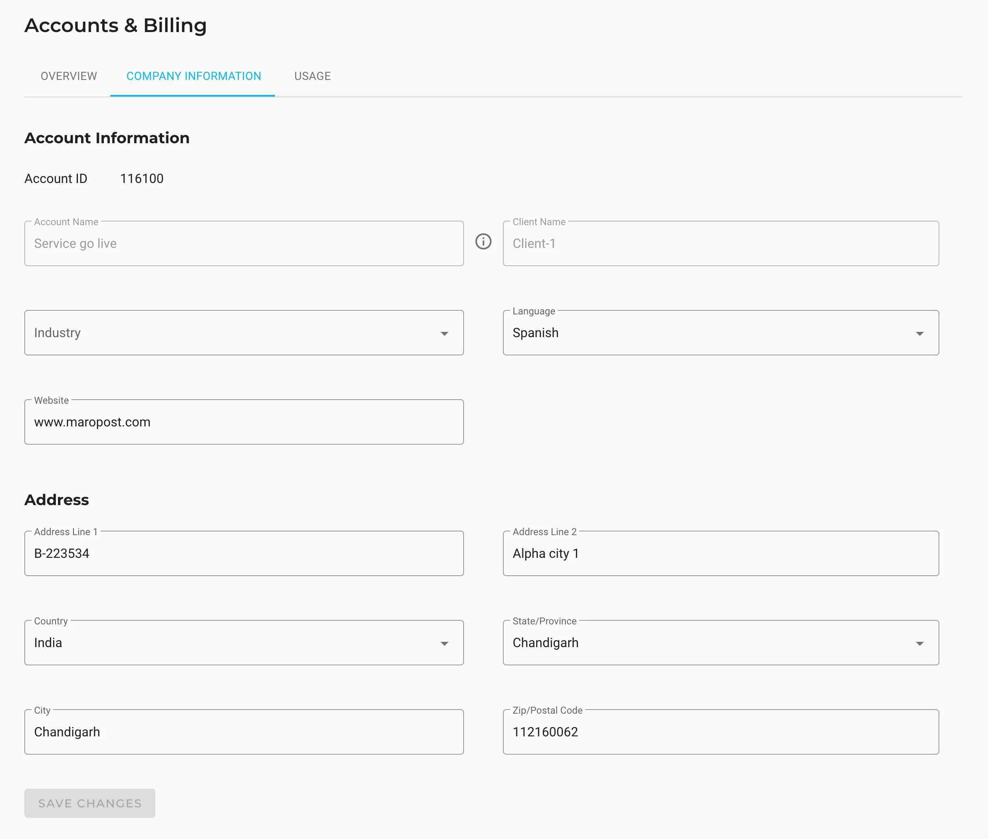Open the Industry dropdown

click(x=243, y=333)
